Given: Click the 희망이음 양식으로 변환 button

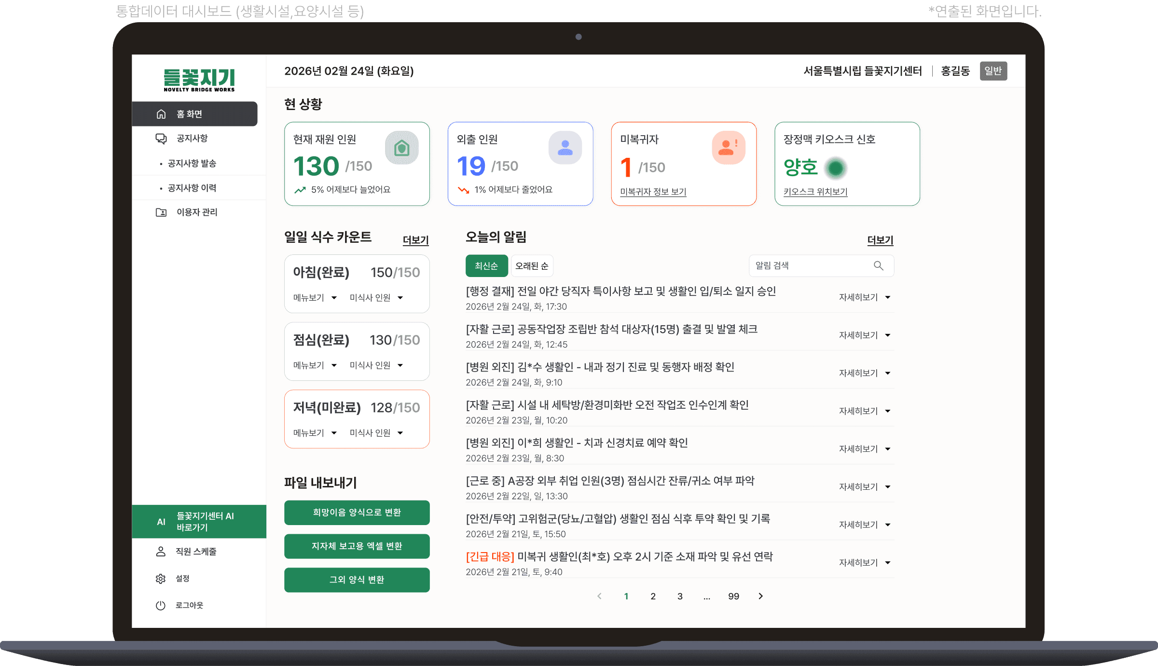Looking at the screenshot, I should (x=357, y=513).
